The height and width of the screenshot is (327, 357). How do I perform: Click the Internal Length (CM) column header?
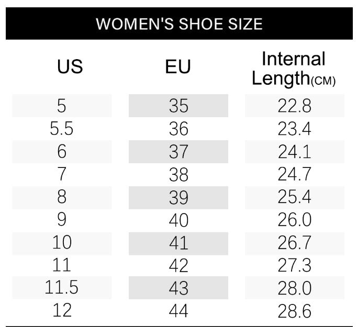click(294, 69)
